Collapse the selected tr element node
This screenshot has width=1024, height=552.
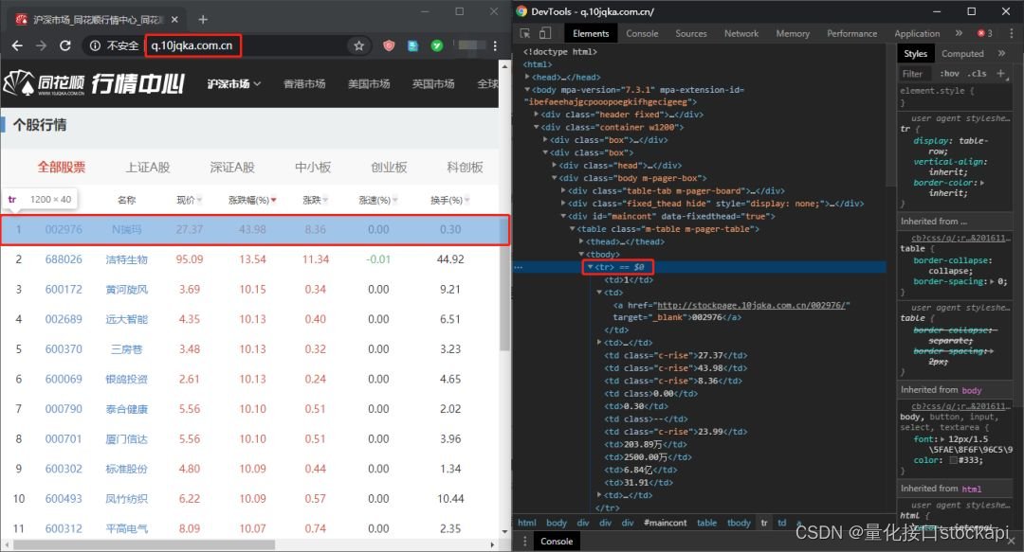(x=591, y=267)
